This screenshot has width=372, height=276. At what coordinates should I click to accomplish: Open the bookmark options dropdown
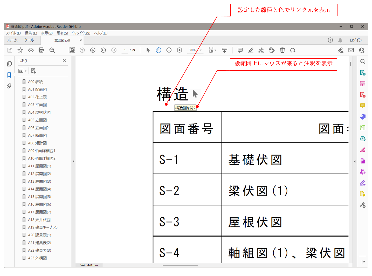click(22, 71)
